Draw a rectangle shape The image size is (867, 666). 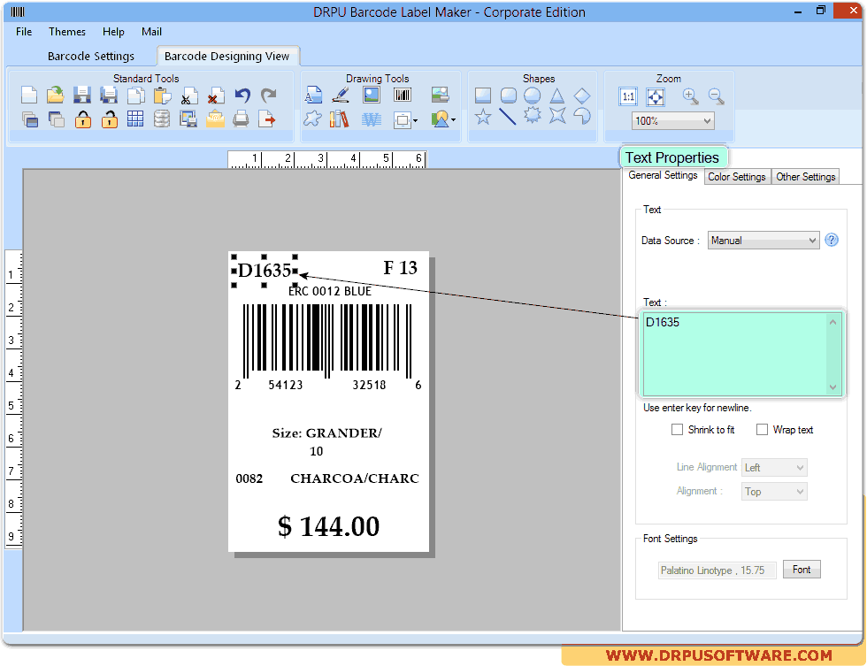pos(483,96)
